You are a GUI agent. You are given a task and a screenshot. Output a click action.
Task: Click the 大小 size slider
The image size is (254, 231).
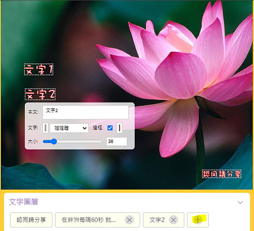coord(72,141)
